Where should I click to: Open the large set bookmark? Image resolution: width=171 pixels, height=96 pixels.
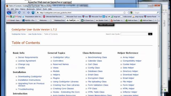pyautogui.click(x=115, y=17)
